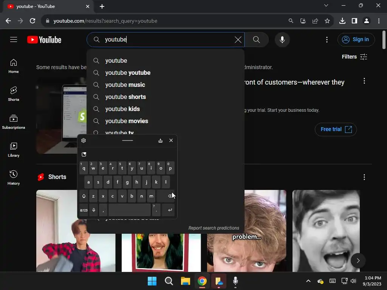Select the "youtube youtube" suggestion
This screenshot has height=290, width=387.
tap(166, 73)
